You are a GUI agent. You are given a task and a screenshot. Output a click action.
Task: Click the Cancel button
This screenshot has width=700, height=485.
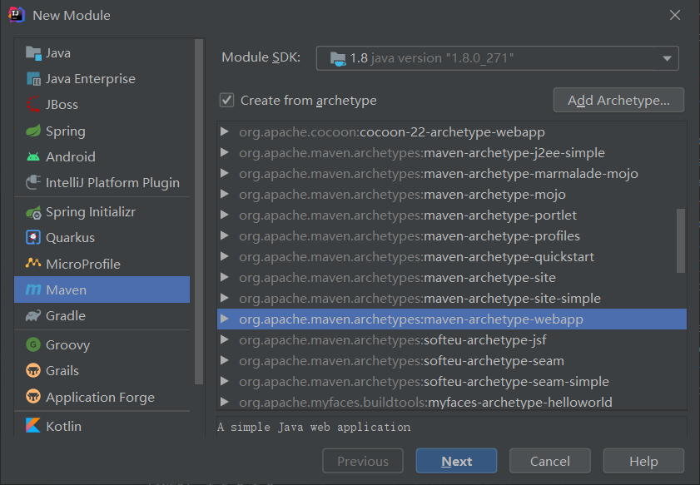point(549,461)
